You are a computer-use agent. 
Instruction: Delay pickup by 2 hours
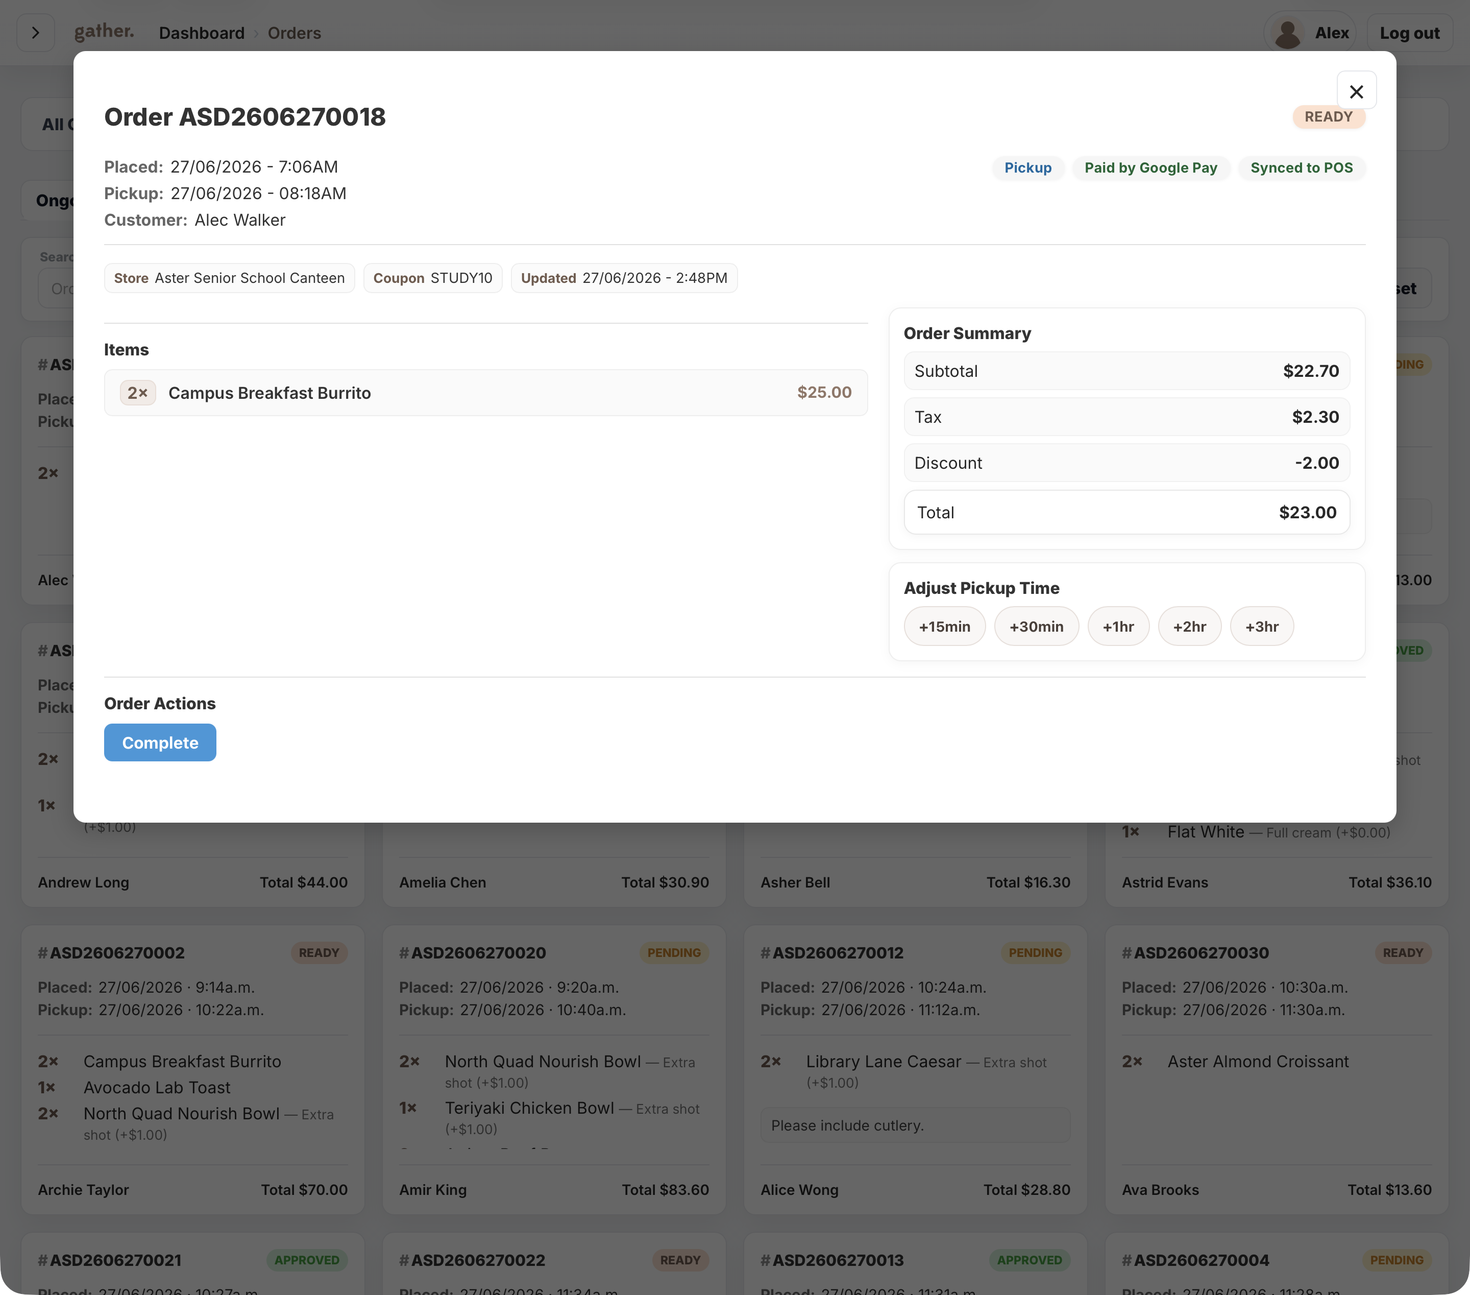1189,626
